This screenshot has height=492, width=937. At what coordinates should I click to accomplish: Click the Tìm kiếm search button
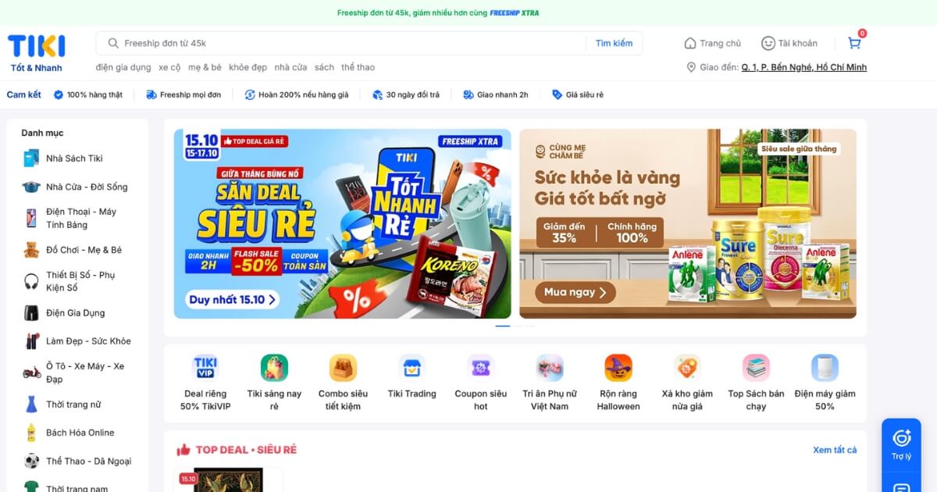(x=614, y=43)
